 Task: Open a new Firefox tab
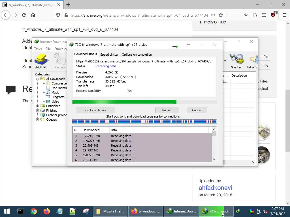[68, 5]
